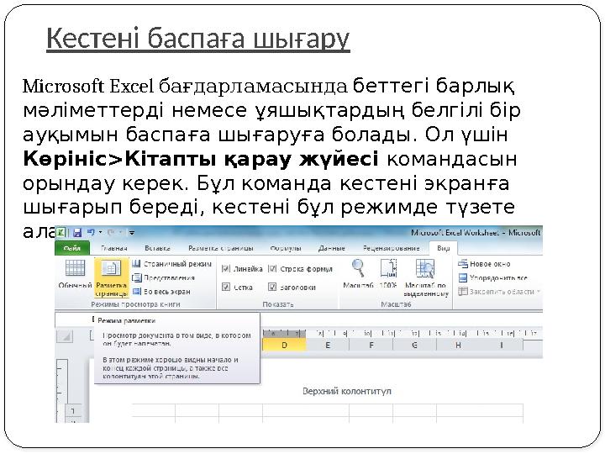Open the Файл tab
This screenshot has height=454, width=605.
pos(72,248)
